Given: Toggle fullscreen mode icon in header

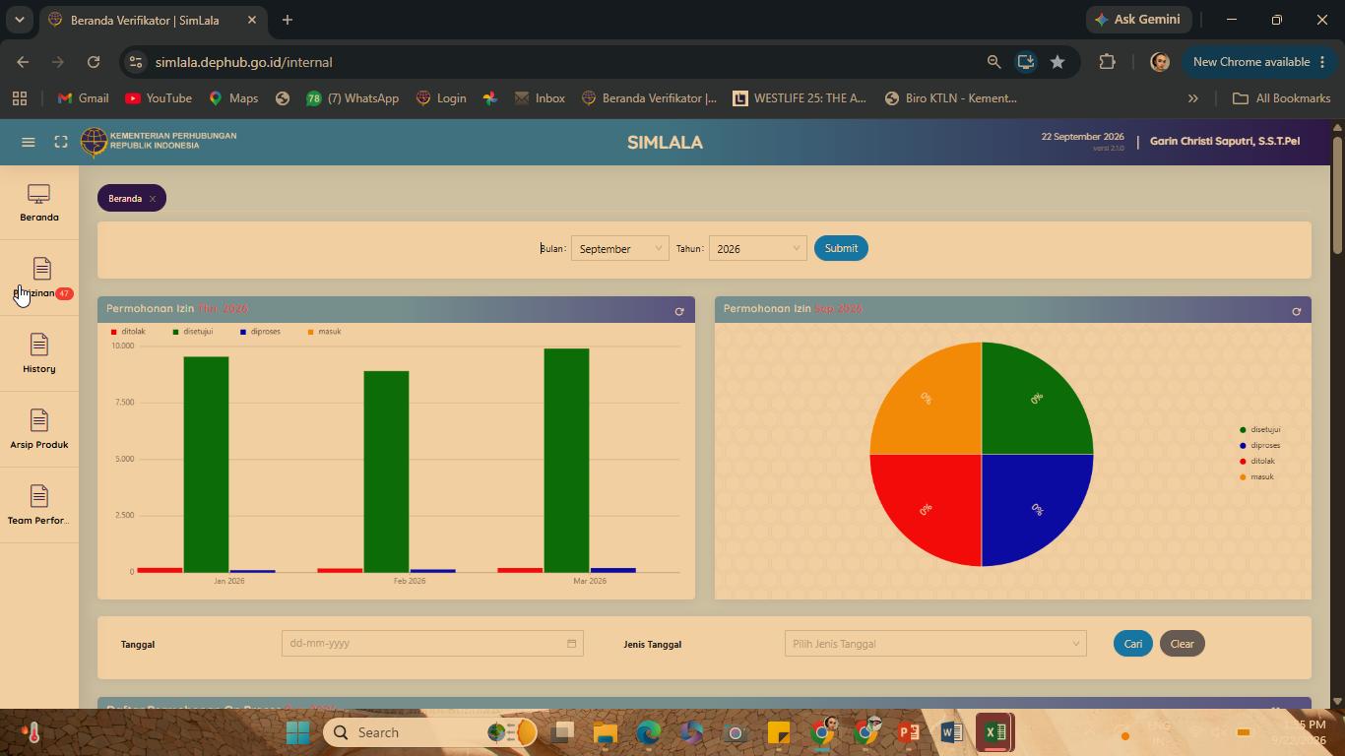Looking at the screenshot, I should 61,142.
